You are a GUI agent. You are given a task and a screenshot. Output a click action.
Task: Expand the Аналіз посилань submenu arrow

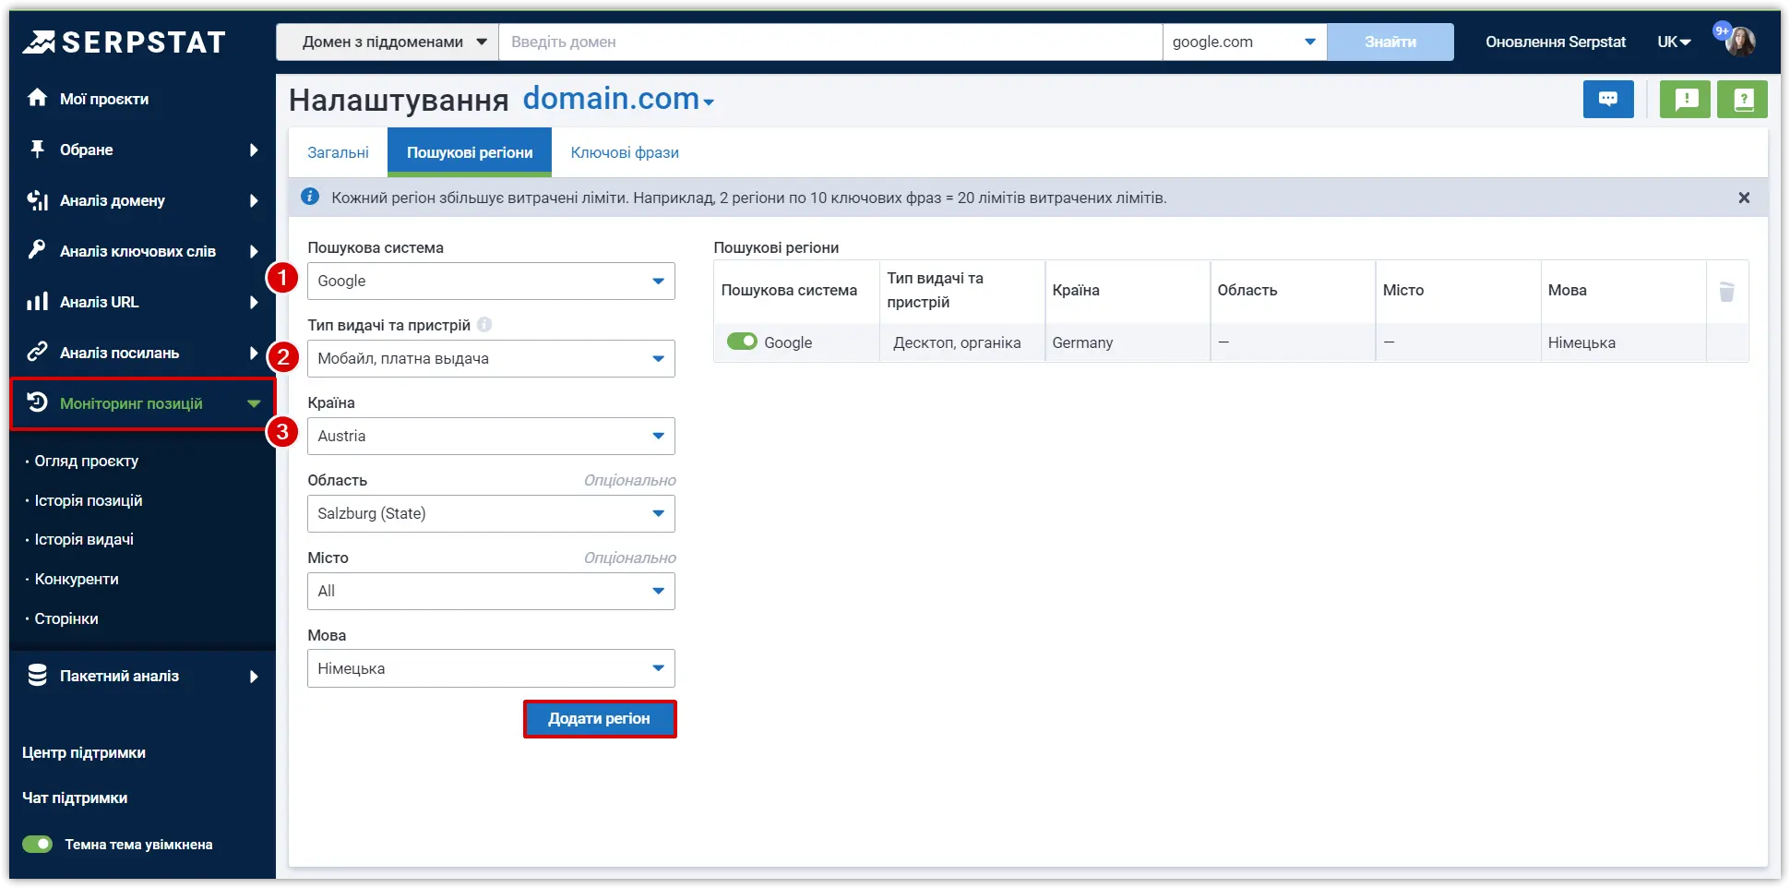(254, 353)
